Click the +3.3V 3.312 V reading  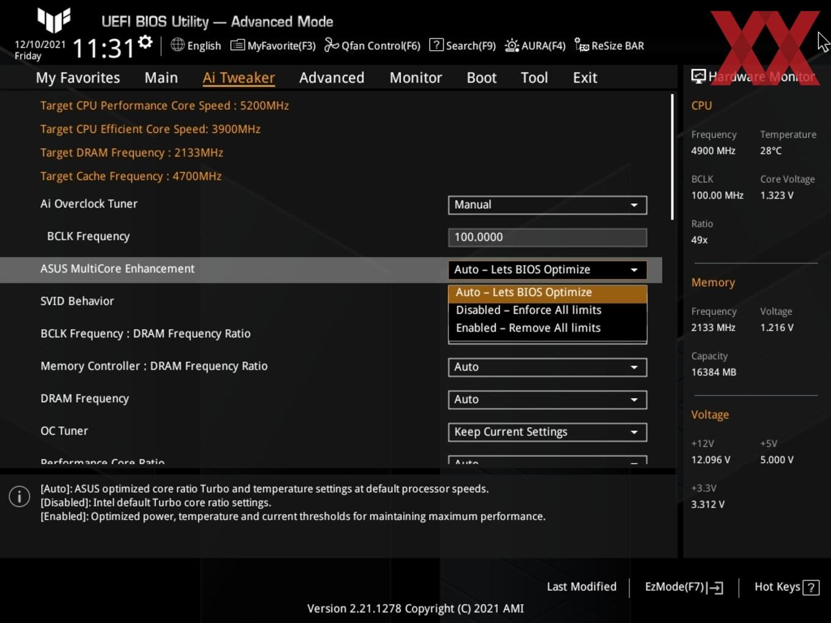click(x=708, y=505)
